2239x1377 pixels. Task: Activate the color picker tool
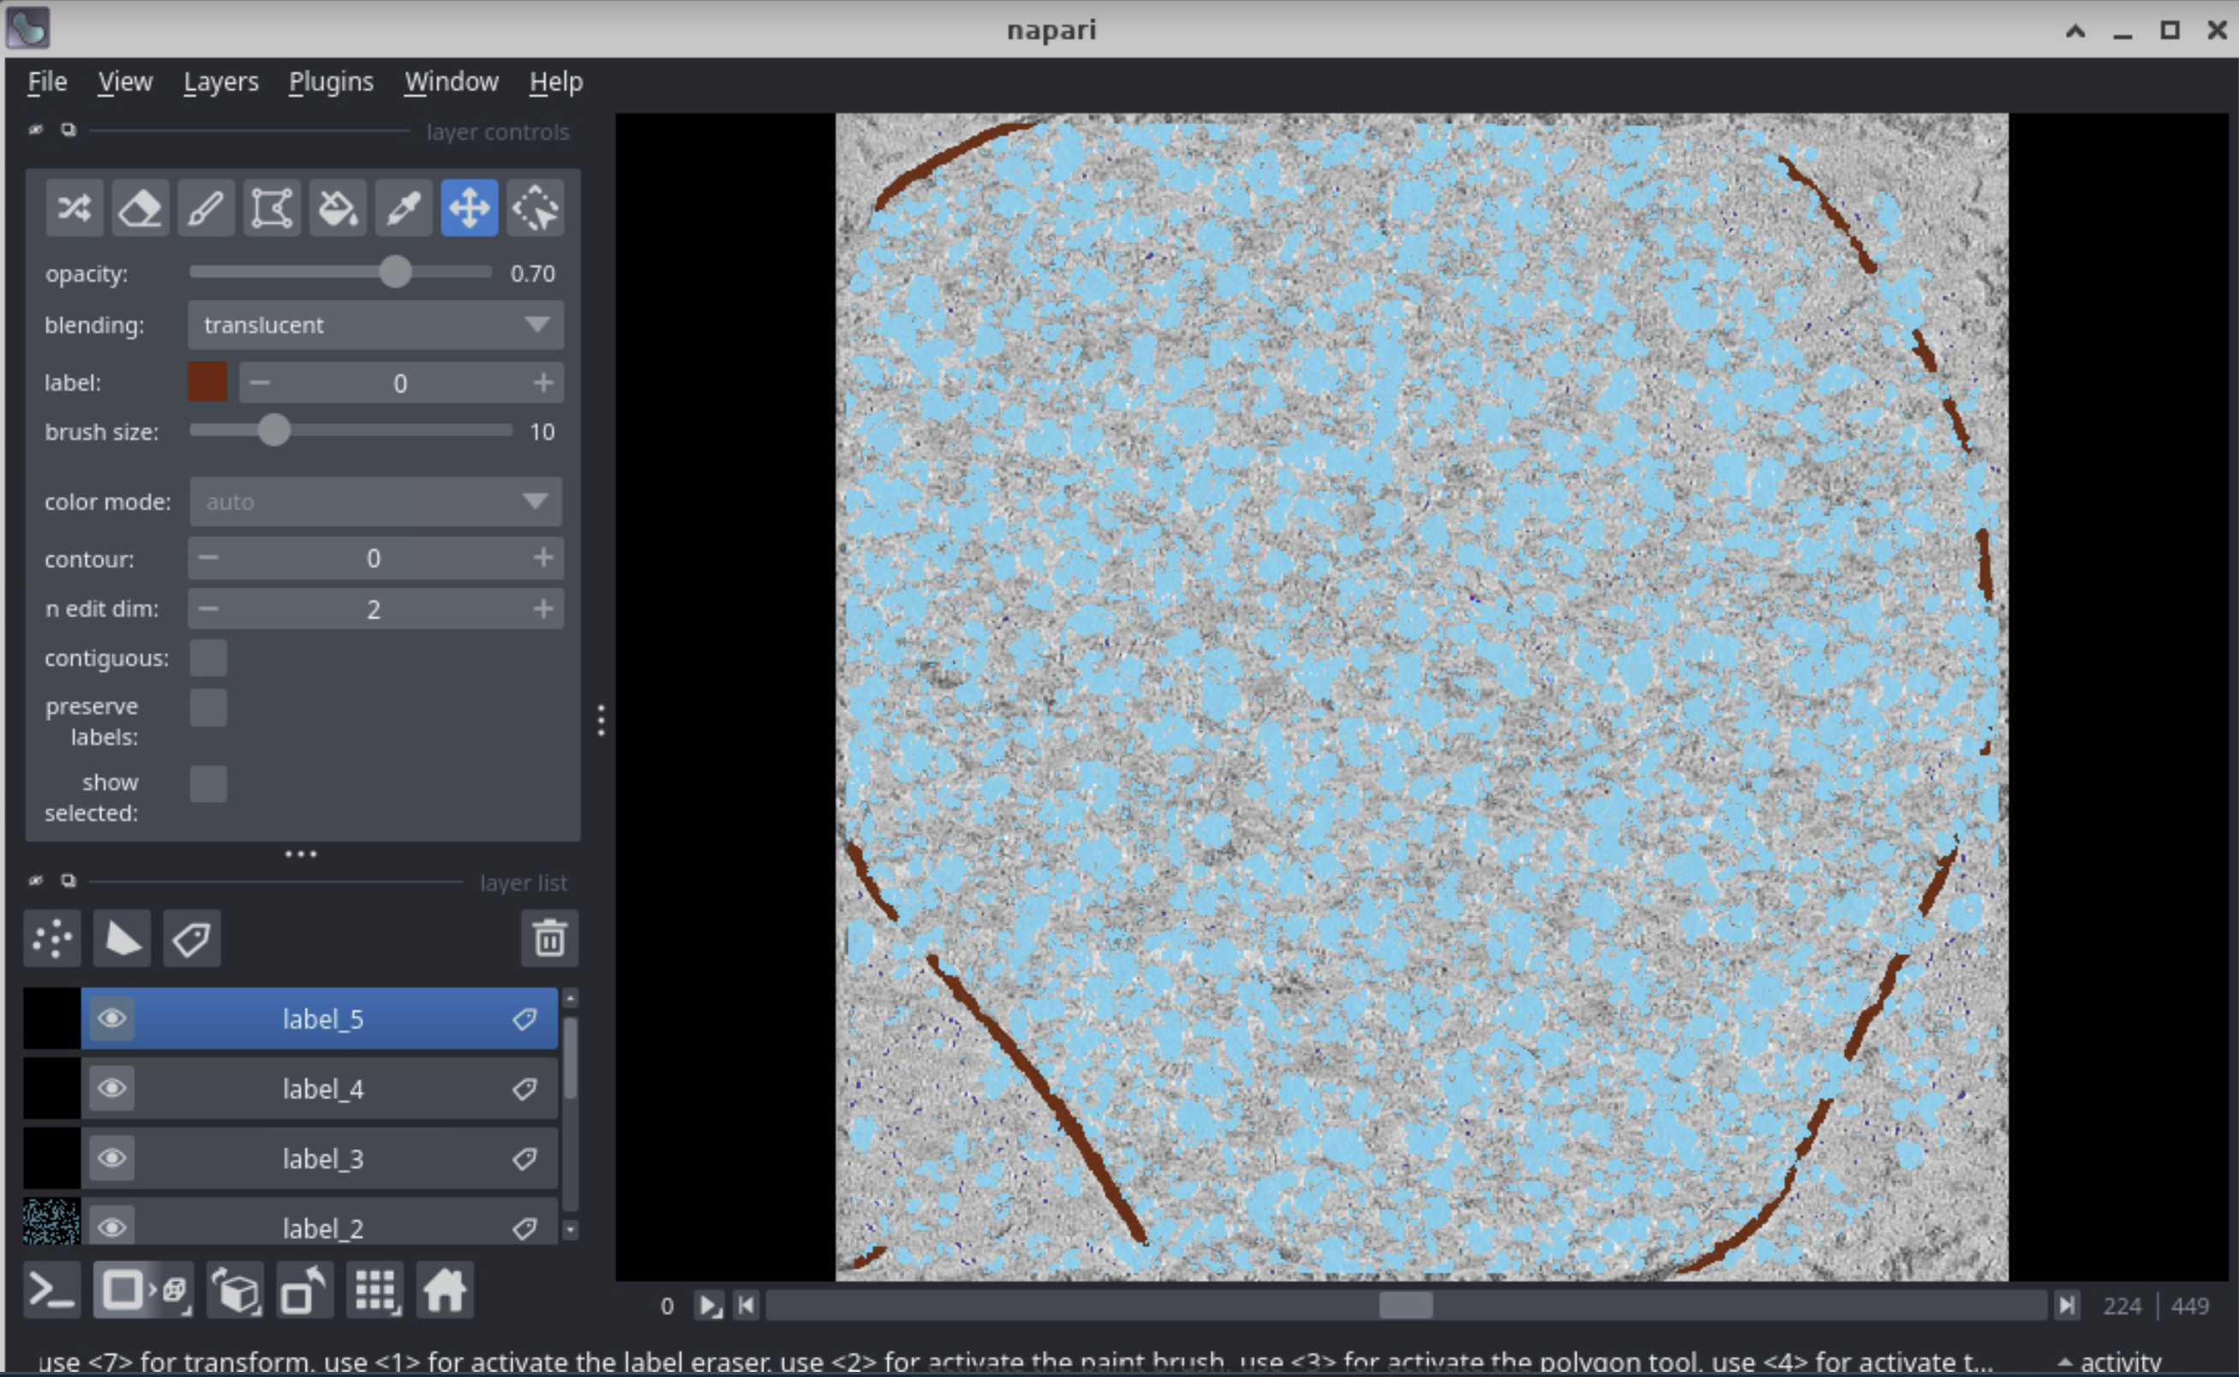point(403,209)
